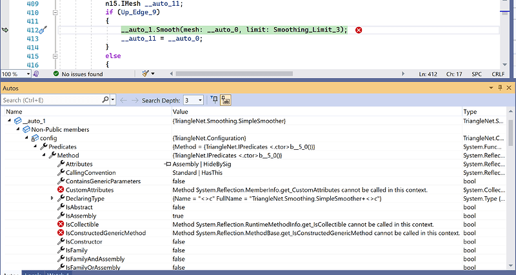Collapse the else block at line 415
Image resolution: width=516 pixels, height=275 pixels.
coord(55,56)
